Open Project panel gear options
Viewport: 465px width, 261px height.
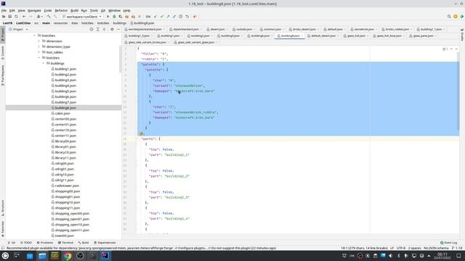(112, 29)
